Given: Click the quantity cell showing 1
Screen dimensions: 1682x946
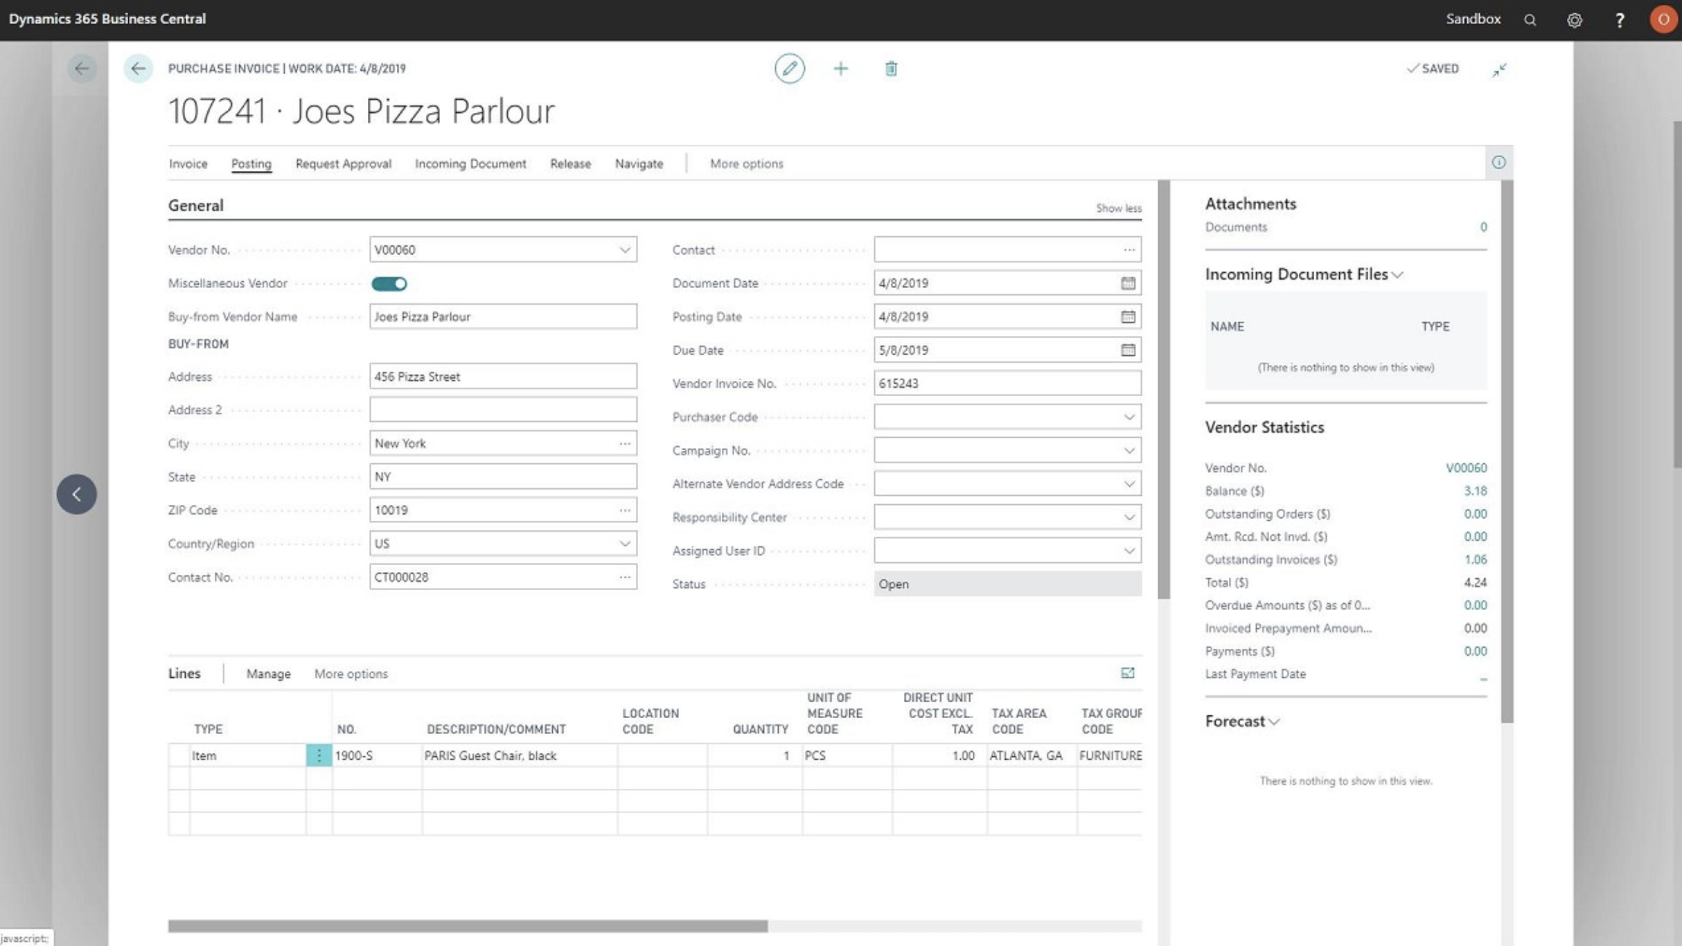Looking at the screenshot, I should 755,756.
